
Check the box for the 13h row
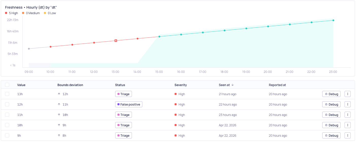[7, 94]
